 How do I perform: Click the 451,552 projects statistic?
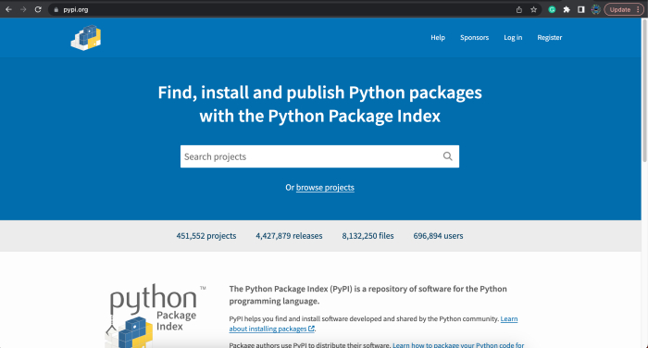coord(206,236)
